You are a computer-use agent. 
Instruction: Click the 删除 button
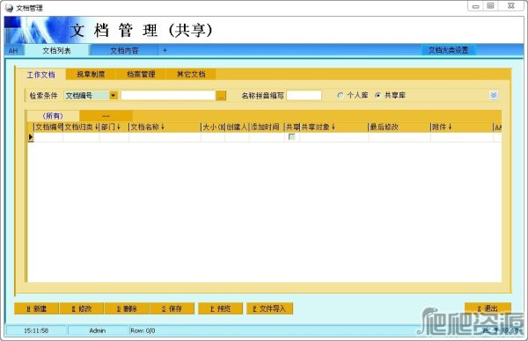point(127,308)
